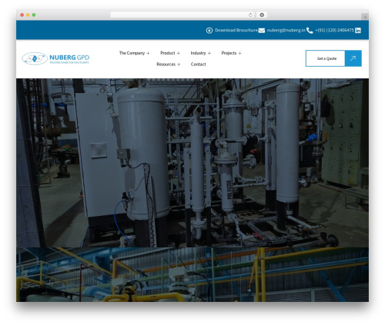
Task: Go to the Contact page
Action: pyautogui.click(x=198, y=65)
